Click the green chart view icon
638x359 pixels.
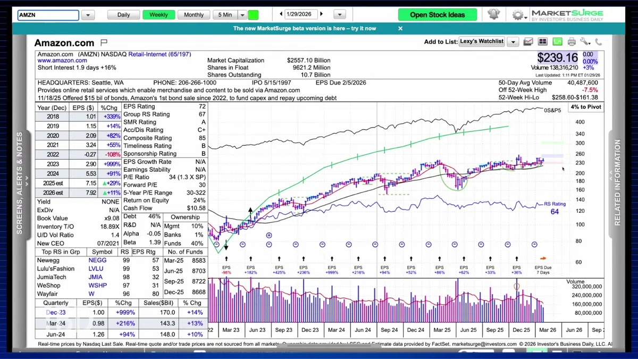point(557,41)
